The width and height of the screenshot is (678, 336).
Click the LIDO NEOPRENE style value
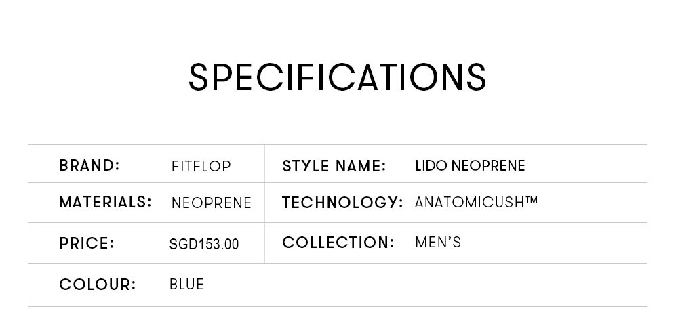470,165
